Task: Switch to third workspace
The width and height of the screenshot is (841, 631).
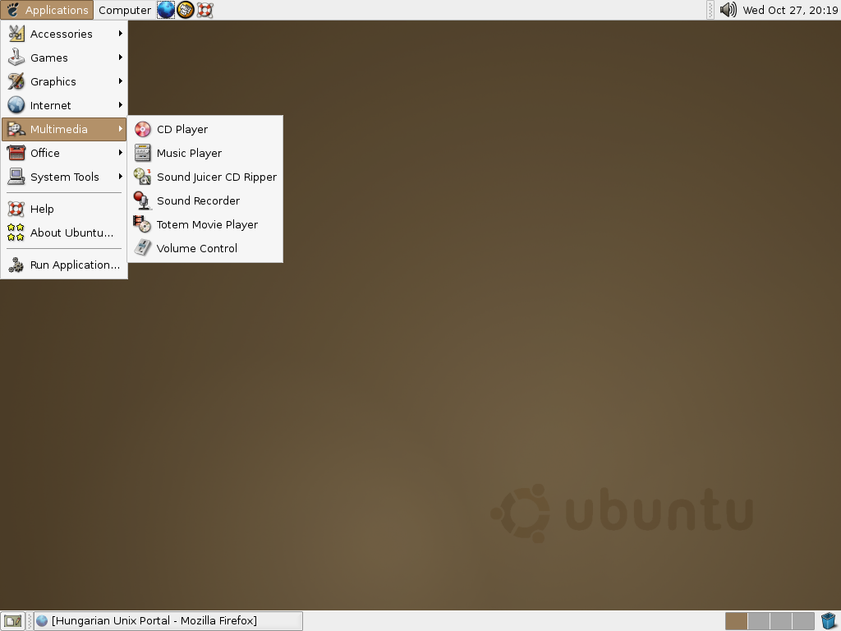Action: 781,621
